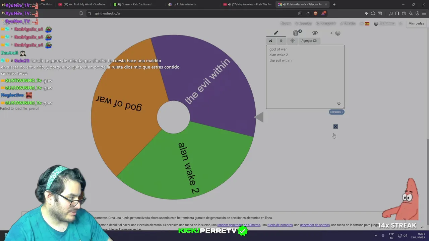The height and width of the screenshot is (241, 429).
Task: Open the random generador de números link
Action: [239, 225]
